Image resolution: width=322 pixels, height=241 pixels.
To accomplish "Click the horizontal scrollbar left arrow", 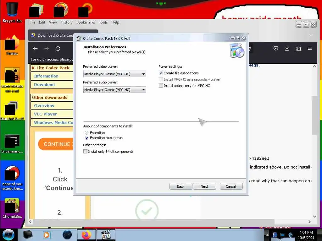I will click(31, 222).
